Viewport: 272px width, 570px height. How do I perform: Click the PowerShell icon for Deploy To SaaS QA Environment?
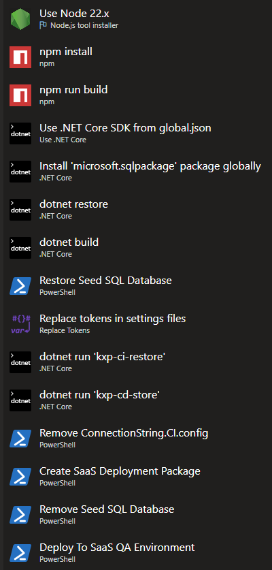(20, 553)
